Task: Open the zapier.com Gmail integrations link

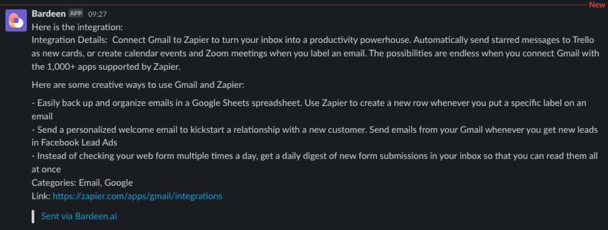Action: tap(137, 196)
